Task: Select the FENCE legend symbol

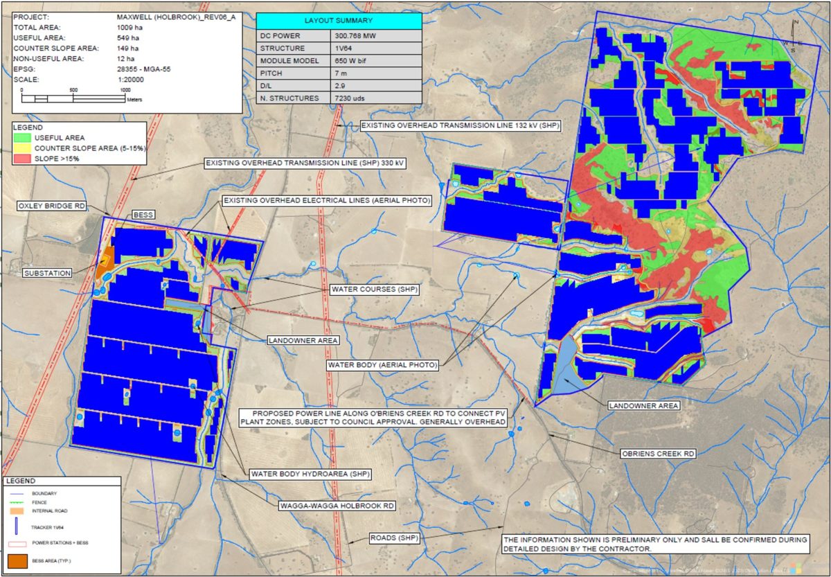Action: (17, 502)
